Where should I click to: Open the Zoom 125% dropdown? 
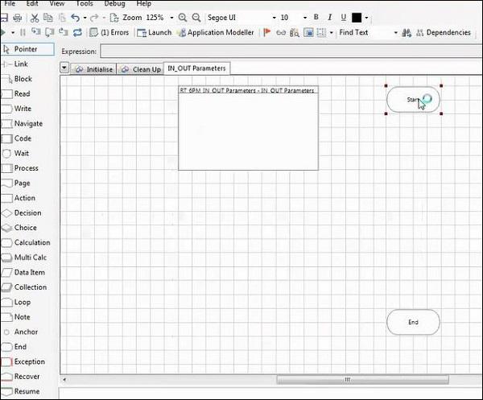click(x=171, y=18)
